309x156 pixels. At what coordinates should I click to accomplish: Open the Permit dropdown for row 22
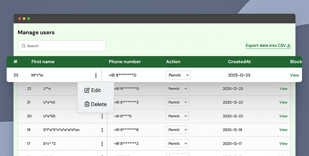(177, 89)
